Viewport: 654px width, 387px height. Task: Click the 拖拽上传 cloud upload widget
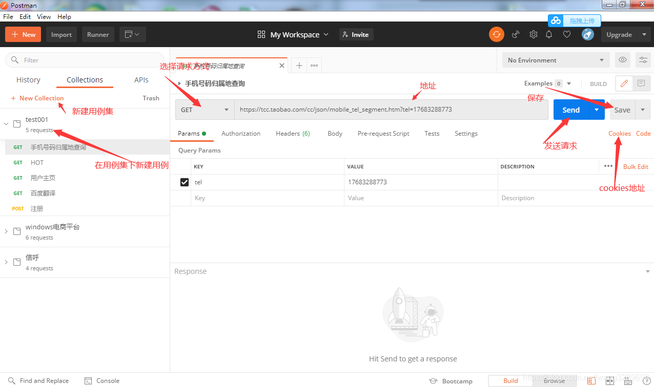coord(575,20)
